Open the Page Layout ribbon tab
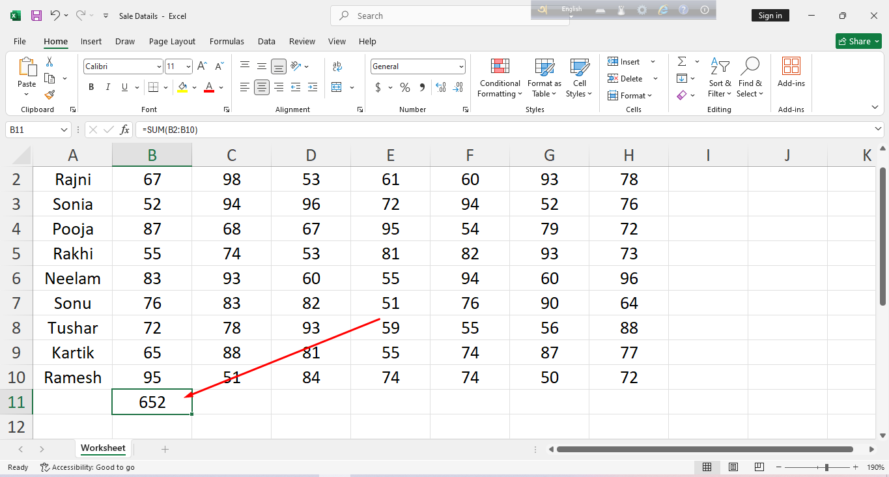The image size is (889, 477). point(172,41)
